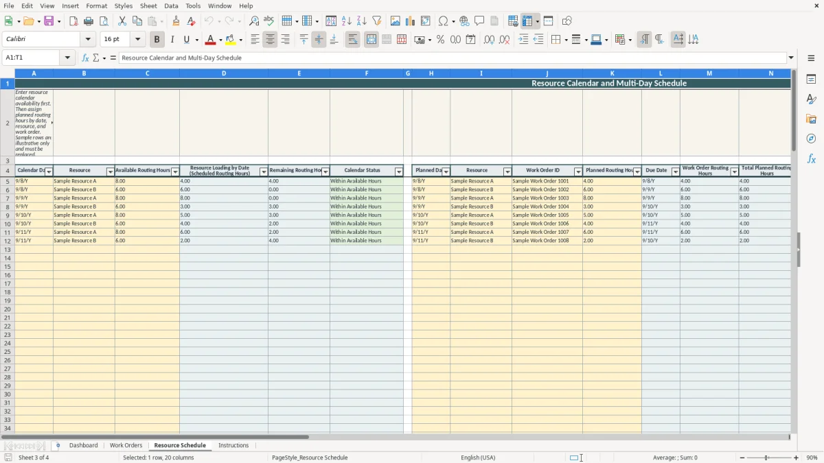The image size is (824, 463).
Task: Open the Function Wizard fx icon
Action: (86, 58)
